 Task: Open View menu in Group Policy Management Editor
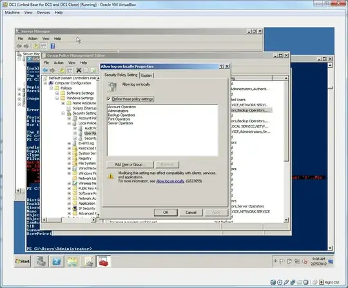coord(72,62)
